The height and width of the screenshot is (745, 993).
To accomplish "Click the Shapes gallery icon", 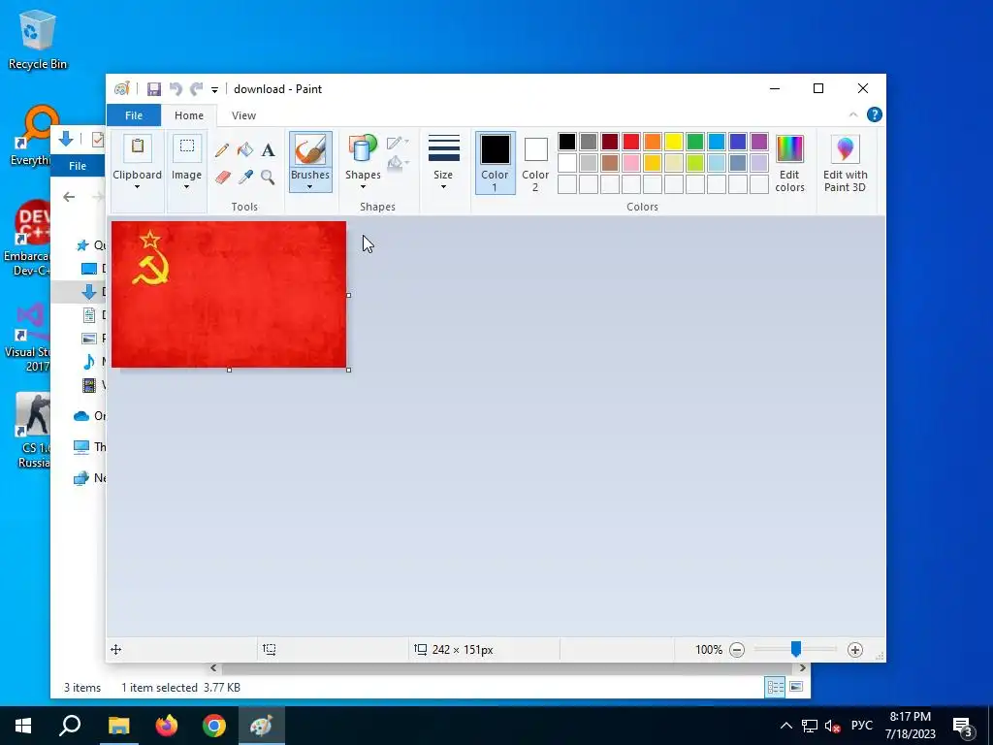I will tap(363, 148).
